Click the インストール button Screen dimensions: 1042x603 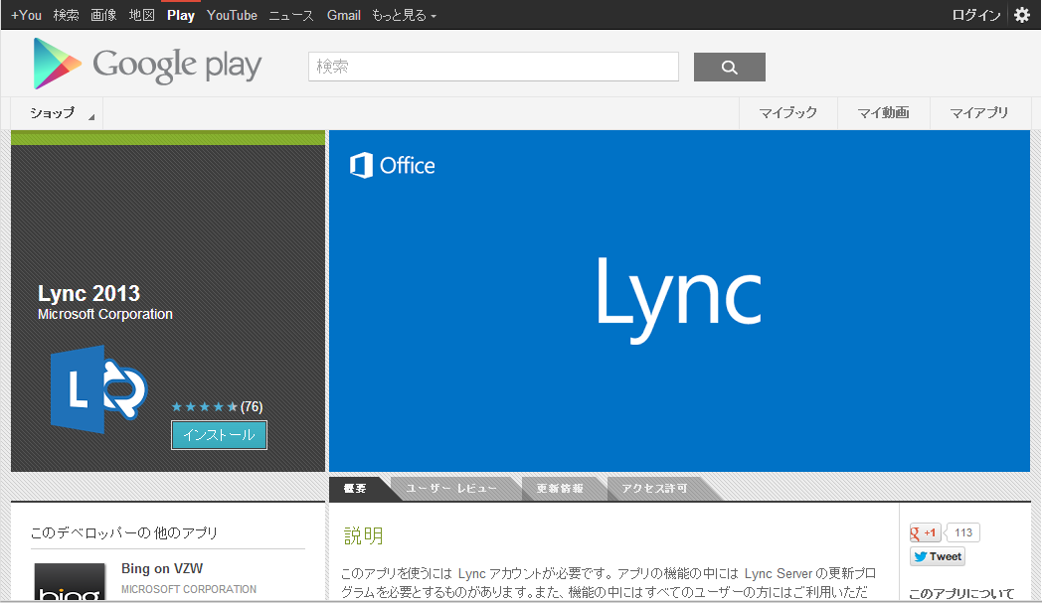(219, 434)
